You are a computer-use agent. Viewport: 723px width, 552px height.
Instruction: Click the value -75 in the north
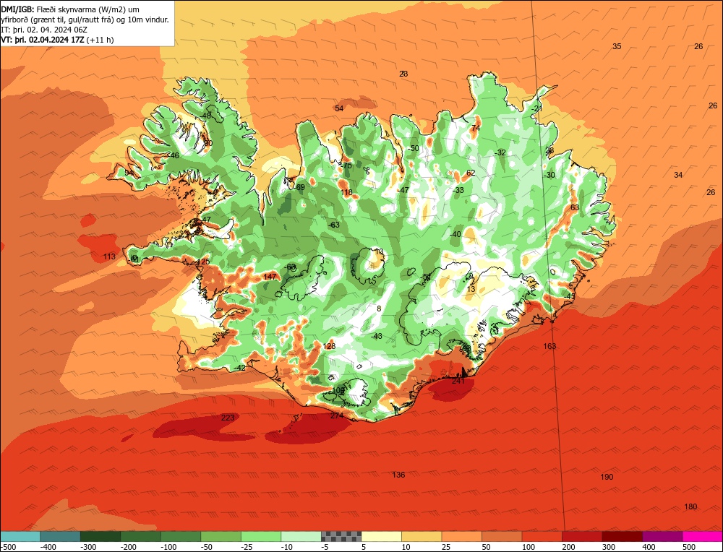[x=346, y=165]
